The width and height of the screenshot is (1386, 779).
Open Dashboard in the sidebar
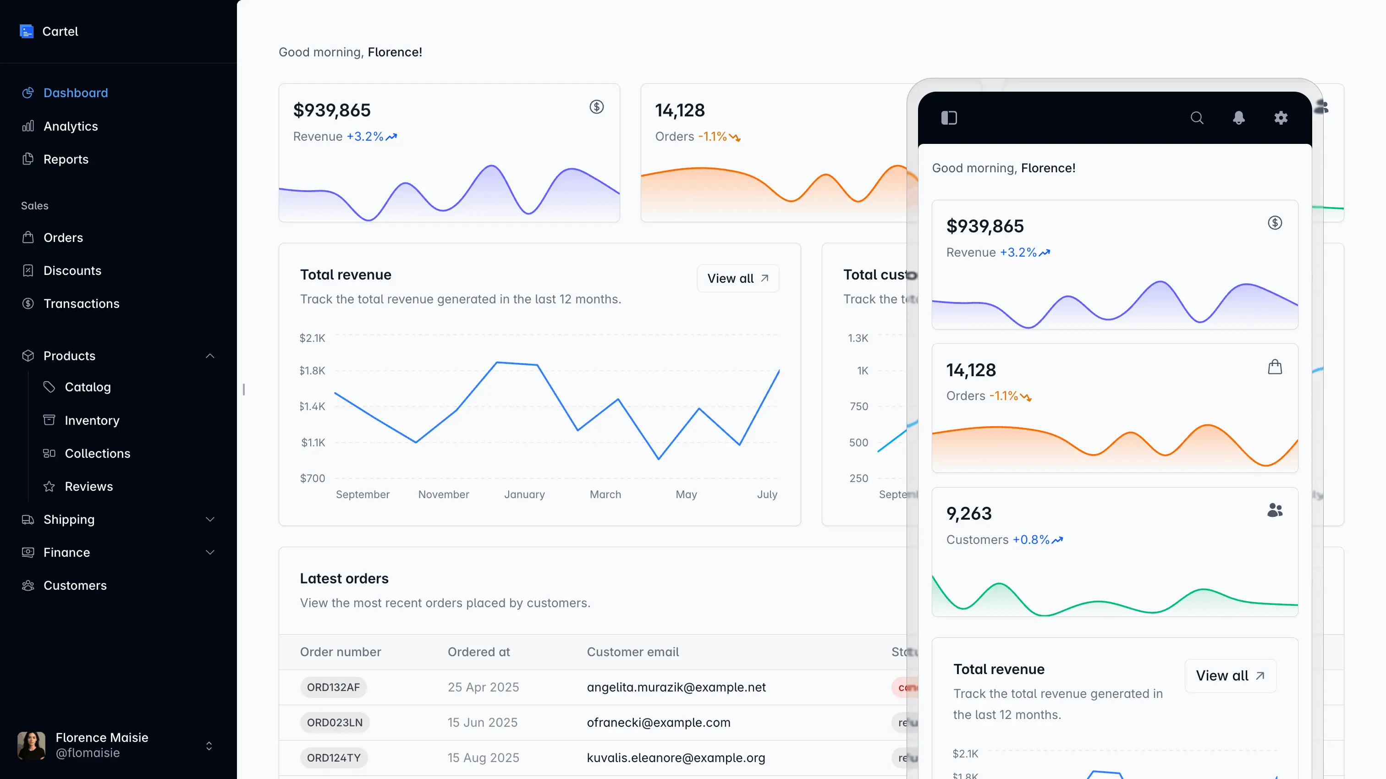75,93
